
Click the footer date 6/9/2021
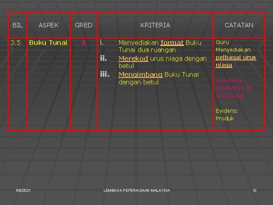[24, 190]
